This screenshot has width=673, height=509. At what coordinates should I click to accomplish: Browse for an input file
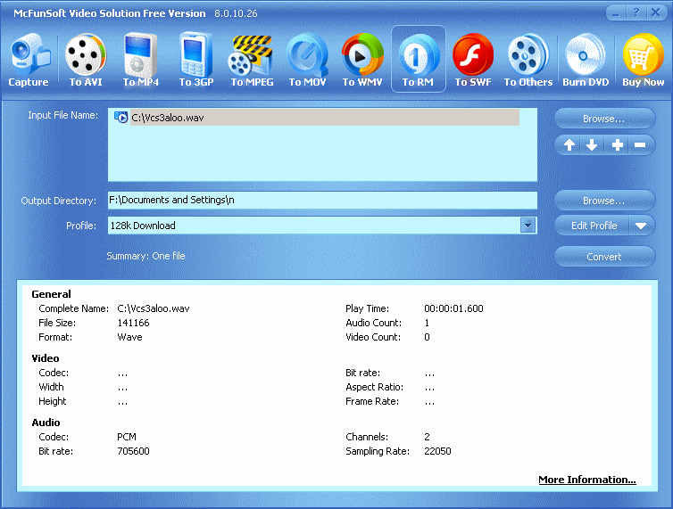pos(604,119)
